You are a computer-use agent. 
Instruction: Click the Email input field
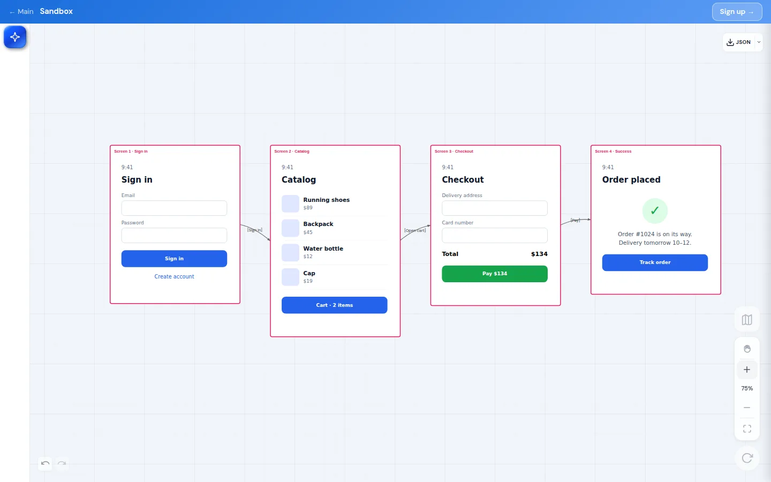pyautogui.click(x=174, y=208)
